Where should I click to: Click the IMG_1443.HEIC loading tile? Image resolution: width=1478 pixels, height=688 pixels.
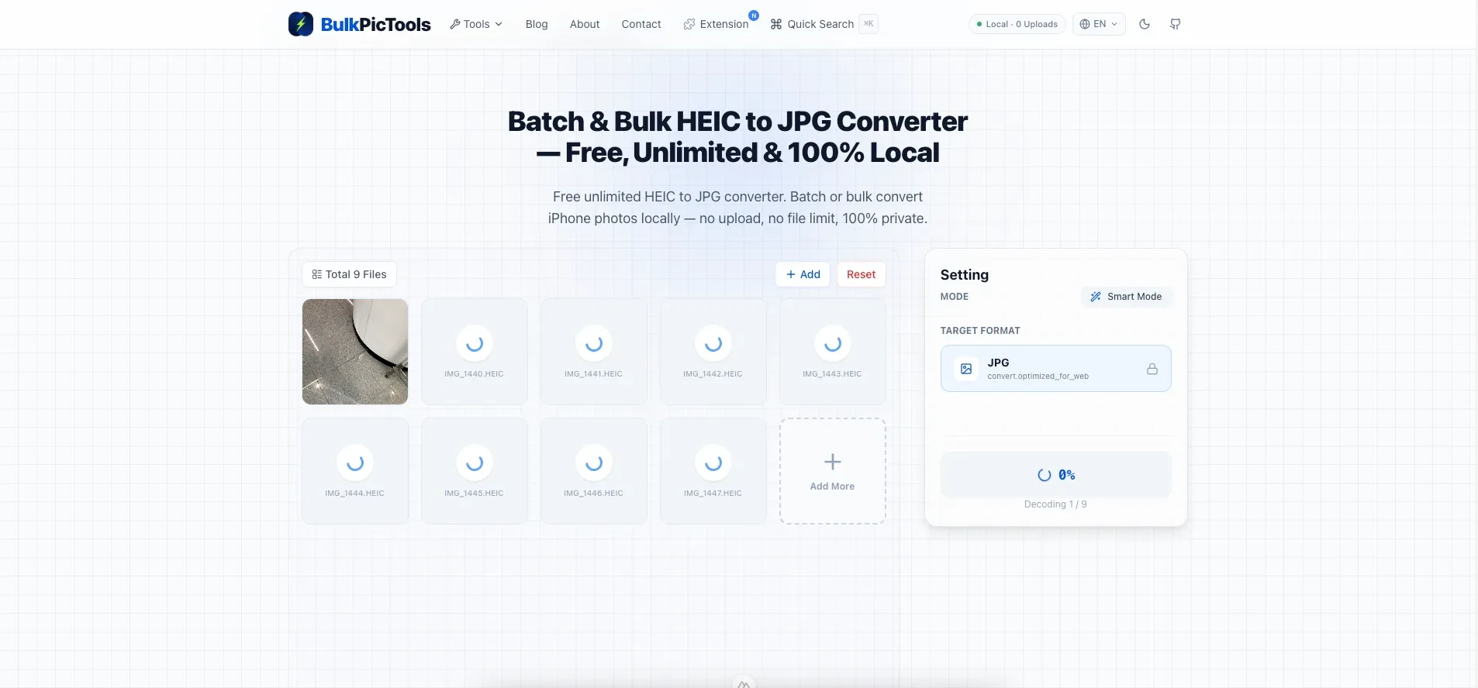pos(833,352)
